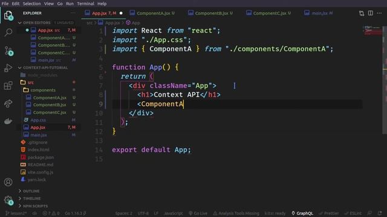Click the errors and warnings counter
The height and width of the screenshot is (217, 387).
click(x=51, y=213)
